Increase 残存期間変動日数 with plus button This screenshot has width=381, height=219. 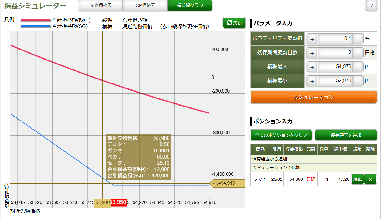(x=312, y=53)
